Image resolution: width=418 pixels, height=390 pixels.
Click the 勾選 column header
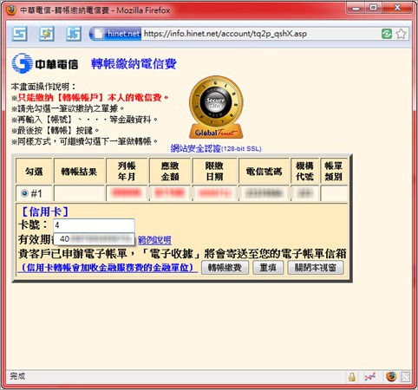coord(34,171)
